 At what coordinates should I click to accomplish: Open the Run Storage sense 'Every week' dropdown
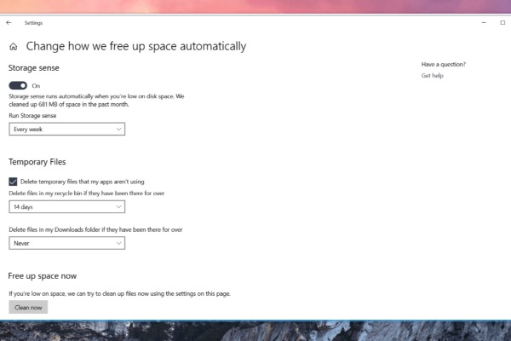point(67,129)
